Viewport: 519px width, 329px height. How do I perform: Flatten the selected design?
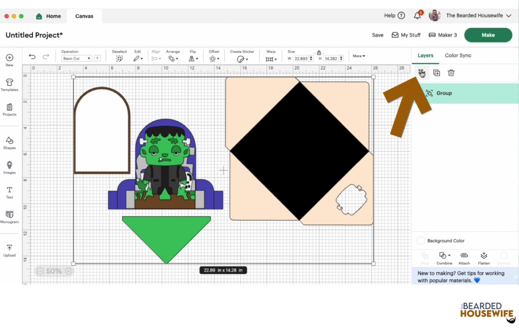(484, 258)
